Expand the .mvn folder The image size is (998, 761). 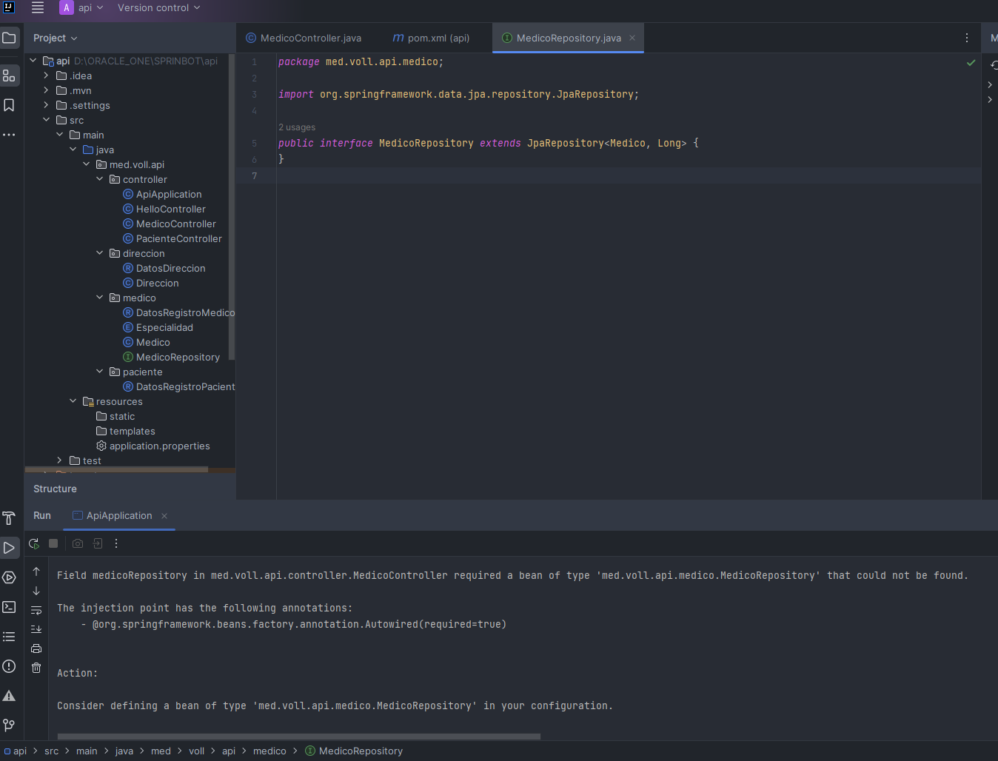coord(47,90)
